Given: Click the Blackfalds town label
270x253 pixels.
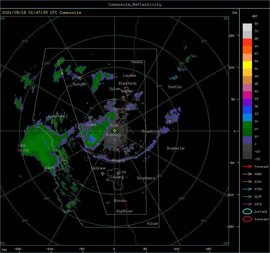Looking at the screenshot, I should [127, 83].
